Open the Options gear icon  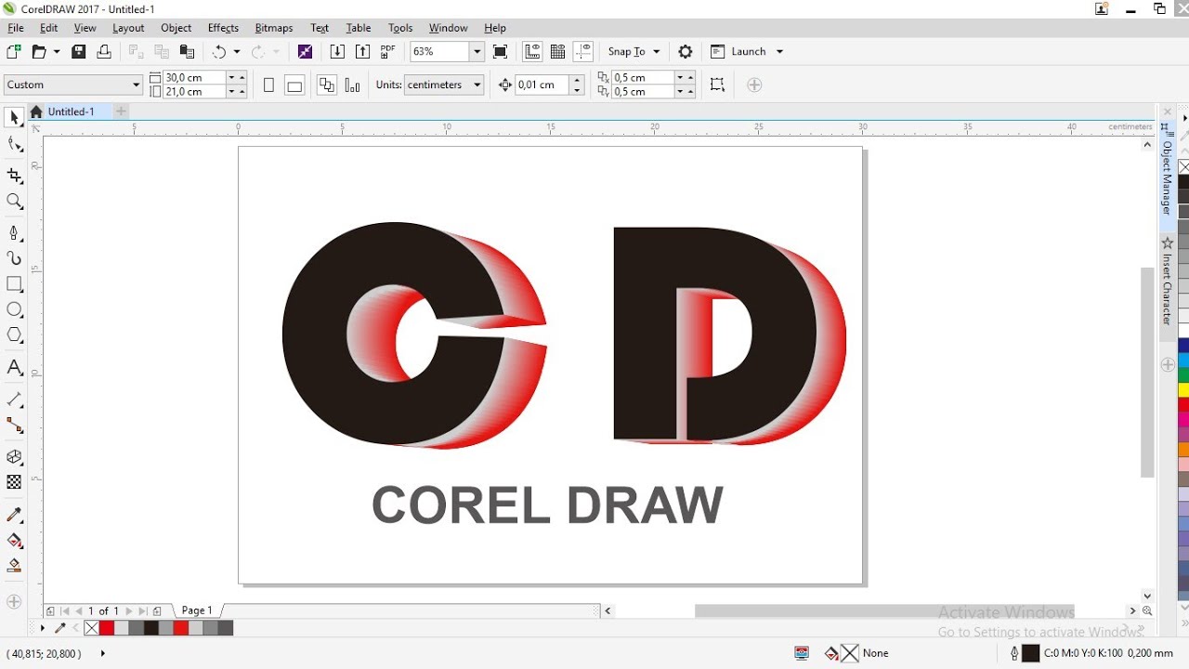pyautogui.click(x=686, y=52)
